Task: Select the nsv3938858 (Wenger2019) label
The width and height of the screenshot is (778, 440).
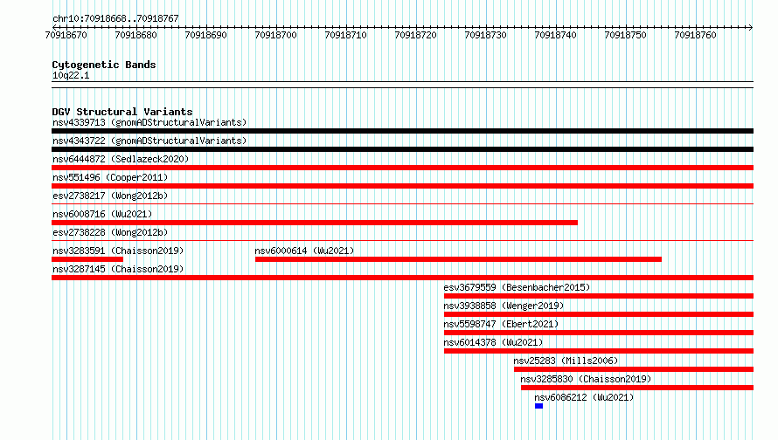Action: tap(504, 306)
